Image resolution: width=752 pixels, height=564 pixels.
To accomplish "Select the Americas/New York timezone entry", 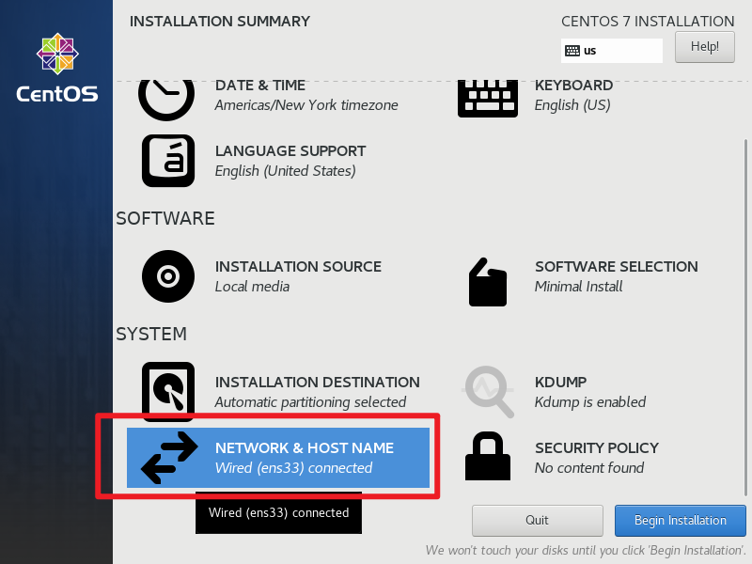I will point(305,105).
